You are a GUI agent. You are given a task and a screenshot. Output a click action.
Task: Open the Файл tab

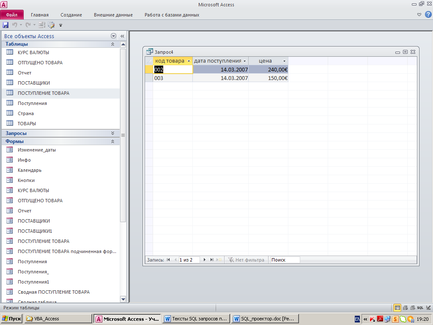[x=11, y=15]
